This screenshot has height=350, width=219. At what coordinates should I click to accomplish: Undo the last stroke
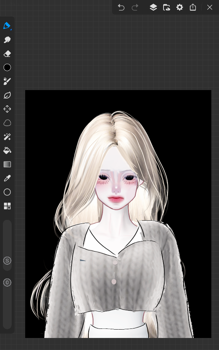(x=121, y=7)
